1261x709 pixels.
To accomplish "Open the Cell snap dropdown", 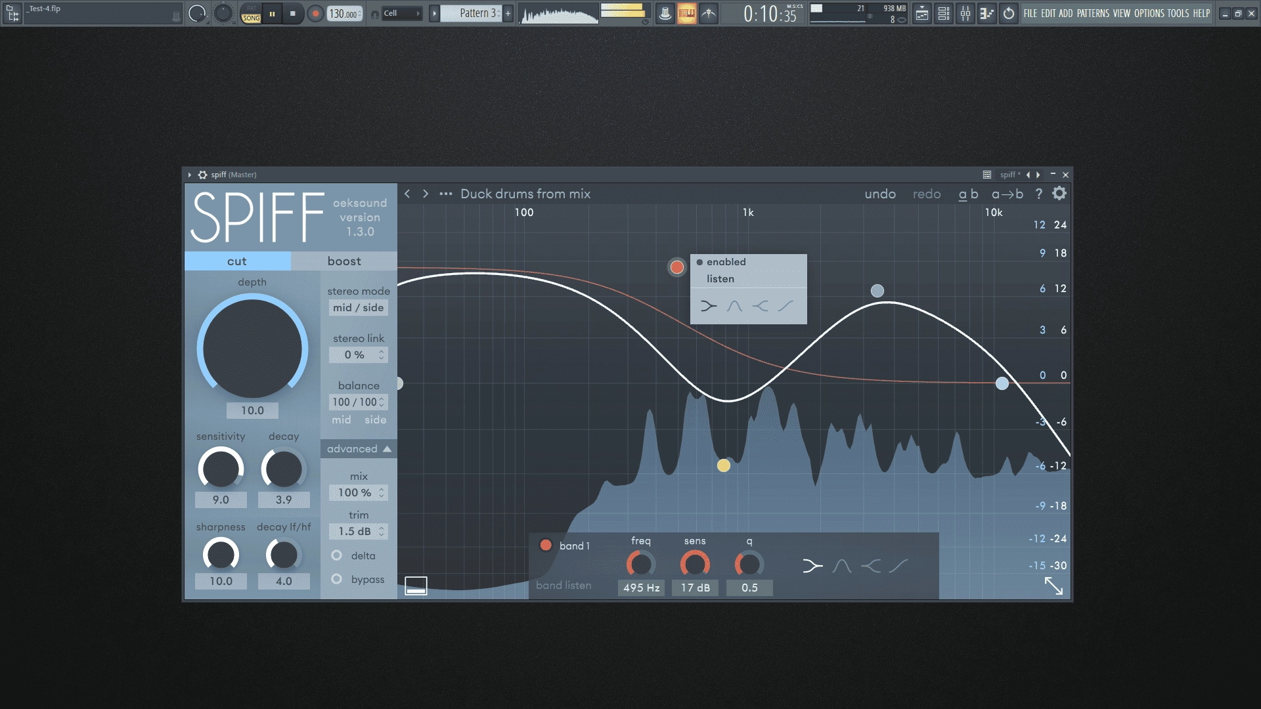I will (x=402, y=13).
